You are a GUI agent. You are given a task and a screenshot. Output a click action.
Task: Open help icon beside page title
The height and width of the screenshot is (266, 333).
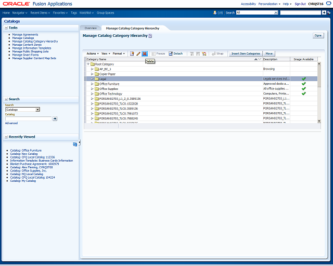[150, 36]
